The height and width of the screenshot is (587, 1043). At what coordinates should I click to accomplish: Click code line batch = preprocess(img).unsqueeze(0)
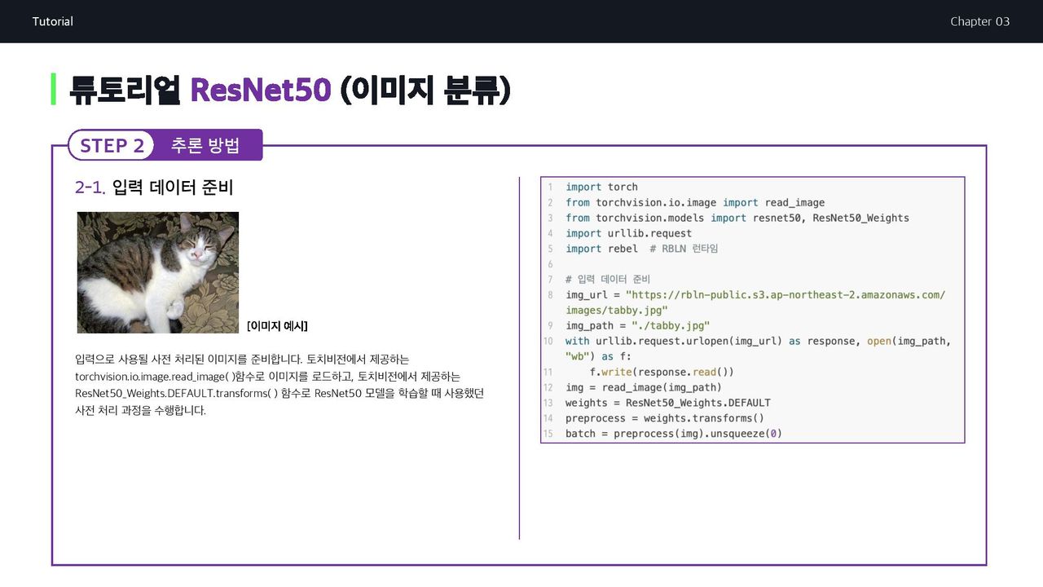674,434
